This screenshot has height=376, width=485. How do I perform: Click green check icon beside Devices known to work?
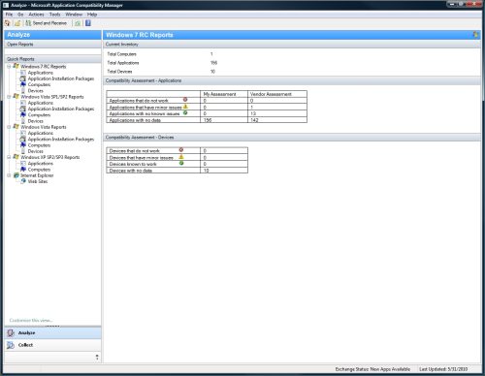coord(181,163)
